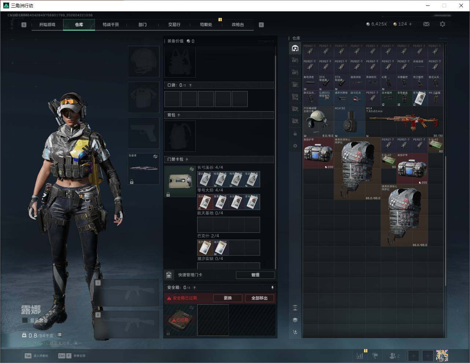The width and height of the screenshot is (470, 363).
Task: Select the first PERST-7 item in warehouse
Action: [311, 52]
